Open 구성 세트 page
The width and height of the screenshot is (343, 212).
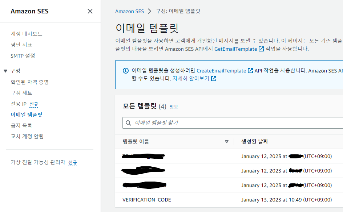21,93
